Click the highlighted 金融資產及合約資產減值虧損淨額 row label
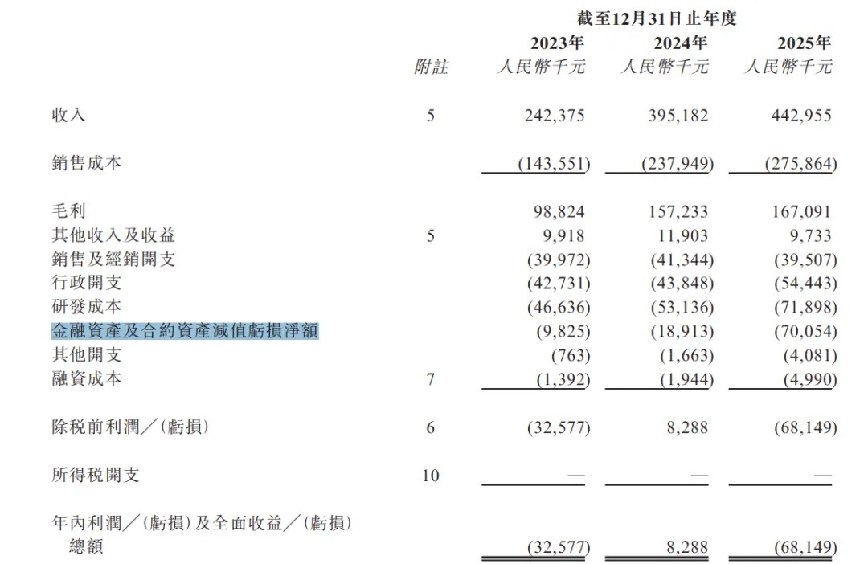Screen dimensions: 868x564 (185, 331)
